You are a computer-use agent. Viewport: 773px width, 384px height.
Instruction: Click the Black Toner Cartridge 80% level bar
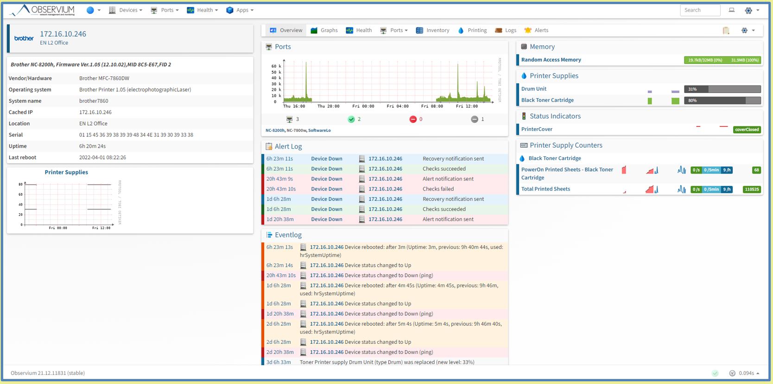(722, 100)
